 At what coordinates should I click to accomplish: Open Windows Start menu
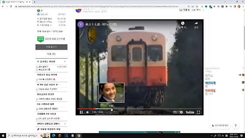[3, 136]
